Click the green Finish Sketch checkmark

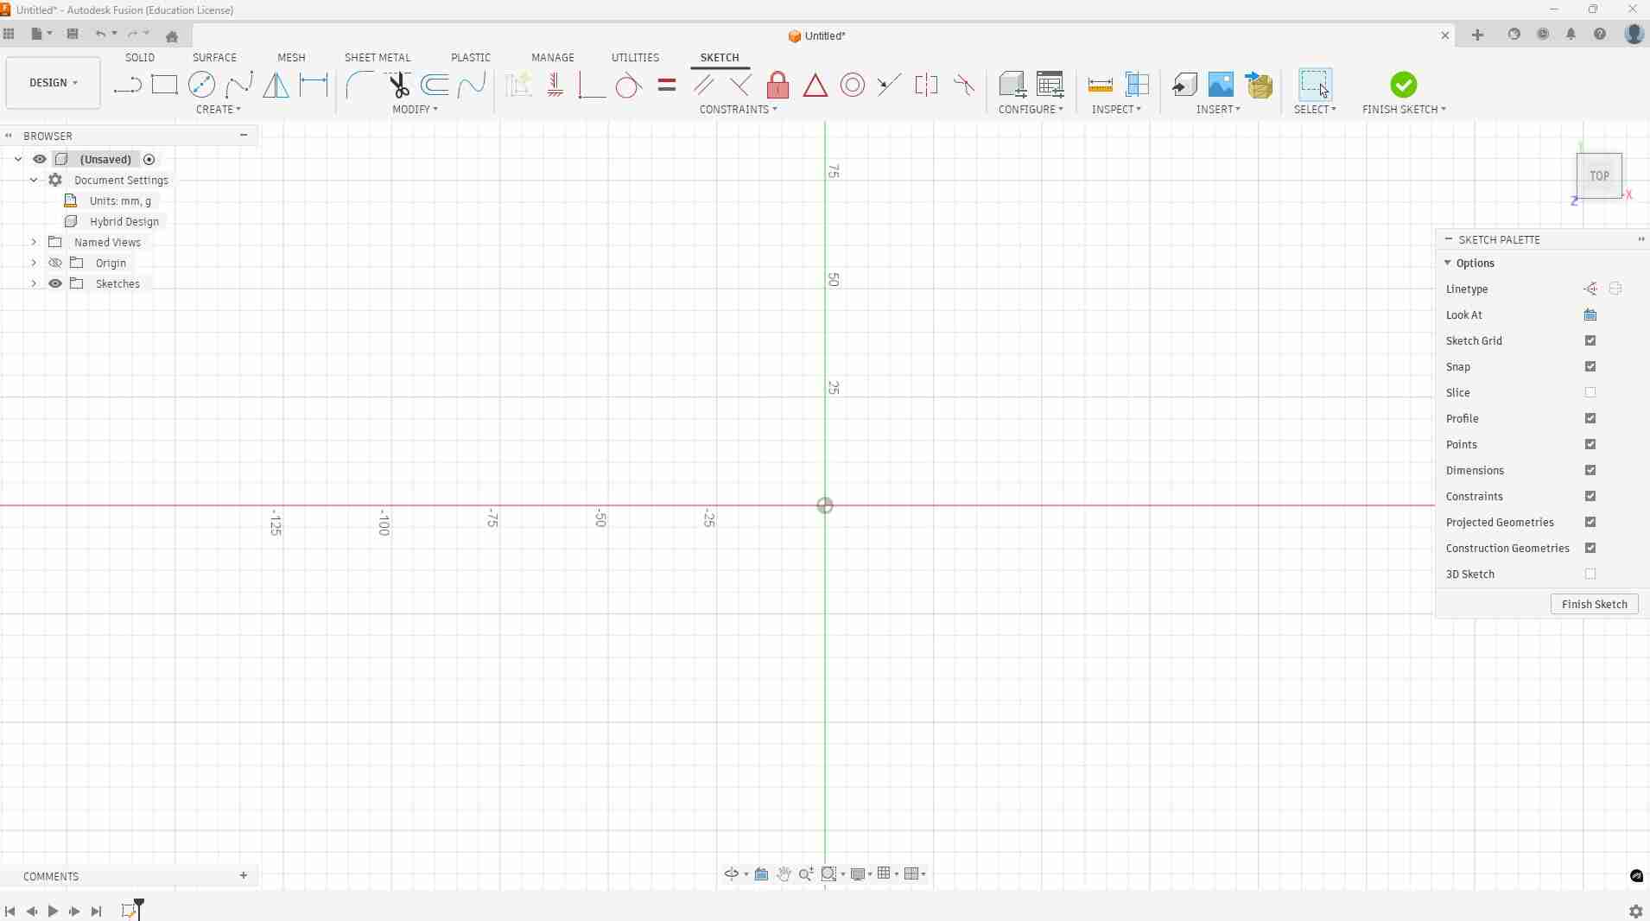click(1404, 85)
